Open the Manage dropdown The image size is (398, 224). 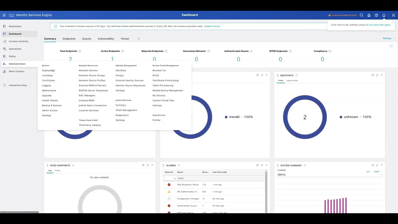(x=389, y=38)
